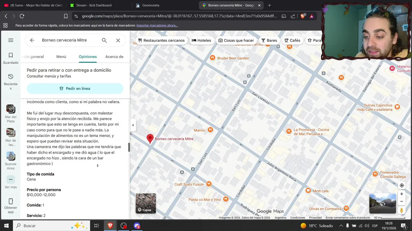Viewport: 412px width, 231px height.
Task: Click the Street View pegman icon
Action: pos(402,210)
